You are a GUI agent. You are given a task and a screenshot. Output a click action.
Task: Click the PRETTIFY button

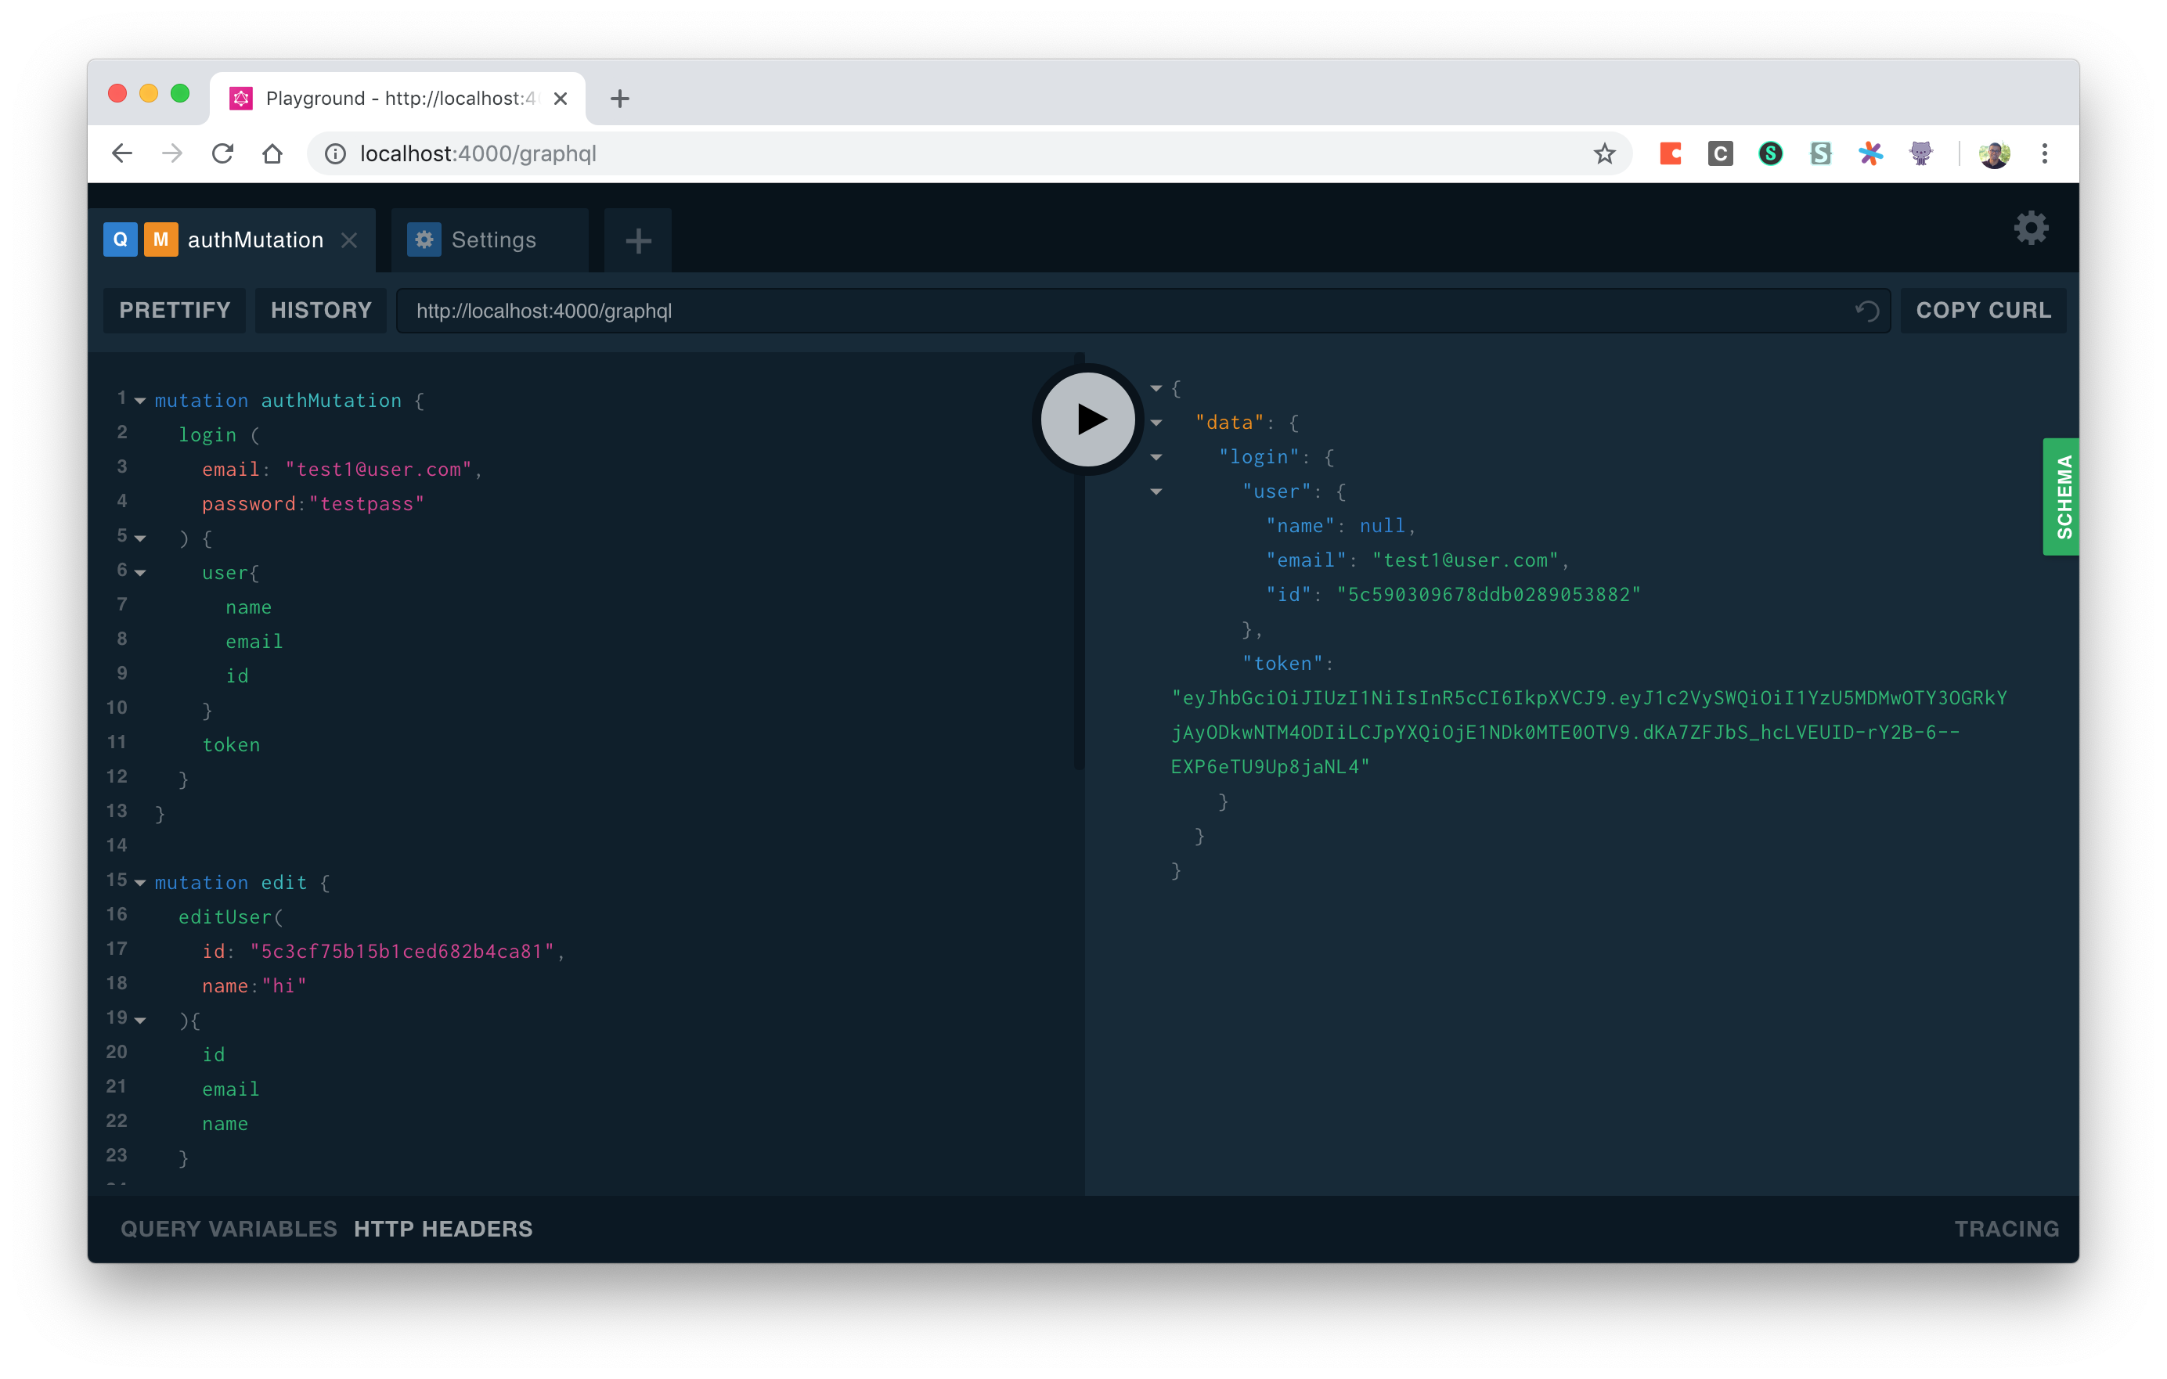[175, 311]
